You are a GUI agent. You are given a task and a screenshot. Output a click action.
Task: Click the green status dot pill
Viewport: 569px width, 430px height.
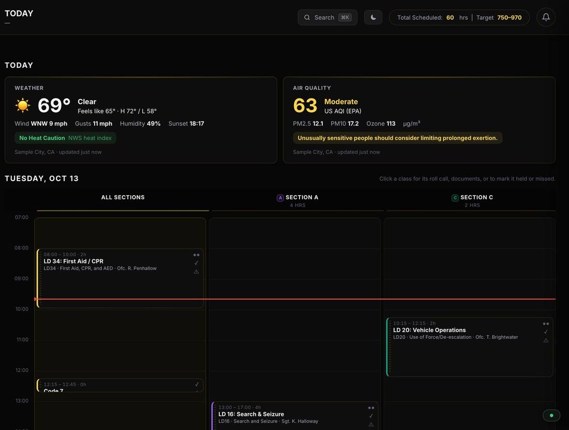551,416
